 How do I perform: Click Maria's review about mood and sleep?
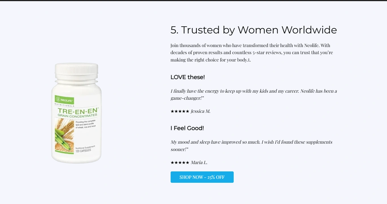pos(251,146)
